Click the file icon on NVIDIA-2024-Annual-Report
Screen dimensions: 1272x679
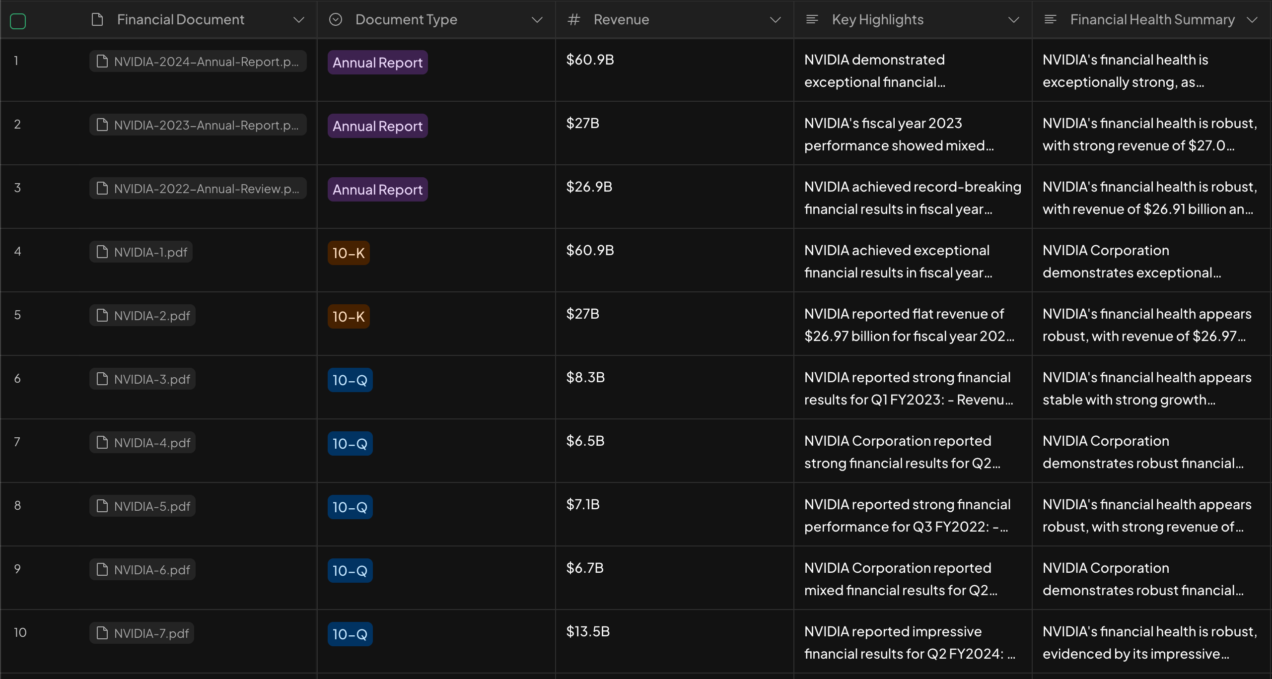point(102,62)
